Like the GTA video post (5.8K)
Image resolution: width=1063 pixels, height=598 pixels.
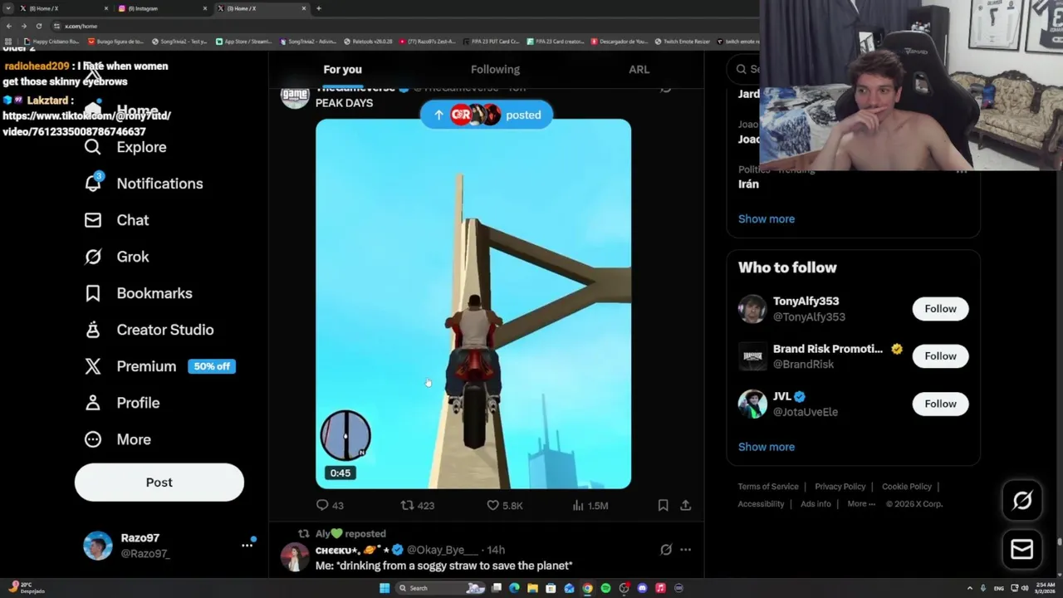(504, 505)
